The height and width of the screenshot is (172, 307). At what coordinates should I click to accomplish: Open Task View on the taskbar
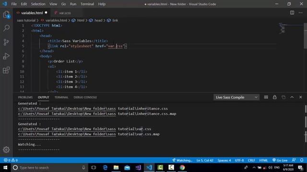pos(94,168)
